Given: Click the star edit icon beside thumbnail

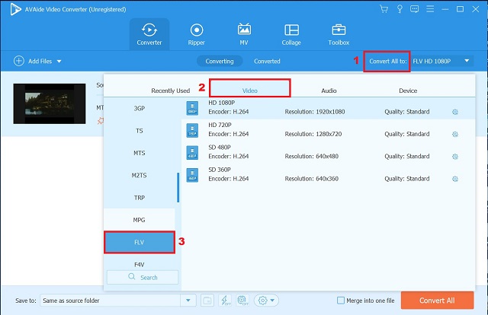Looking at the screenshot, I should click(x=101, y=120).
